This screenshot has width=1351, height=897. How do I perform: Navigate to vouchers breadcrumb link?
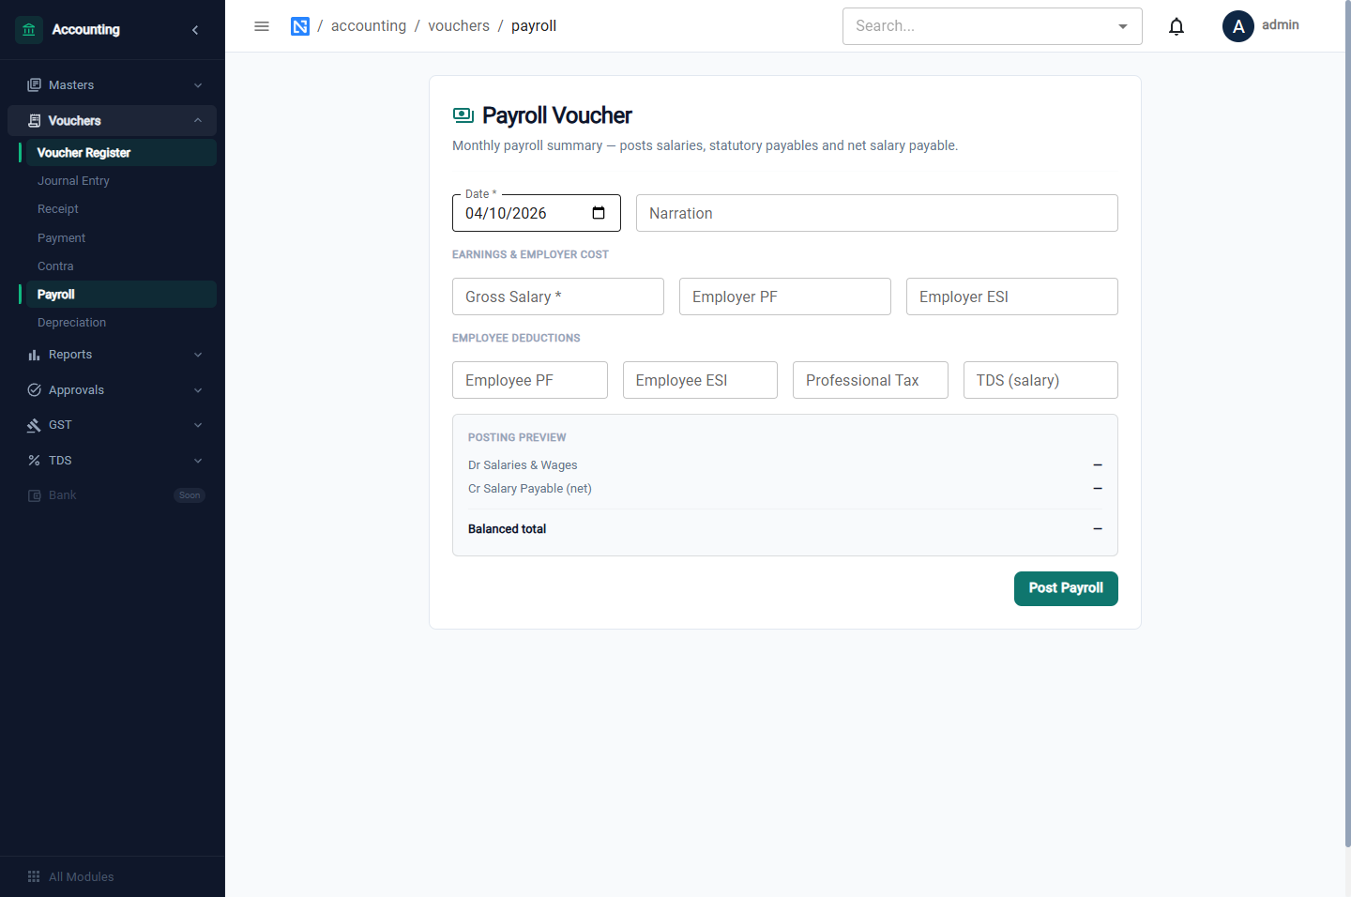[459, 26]
